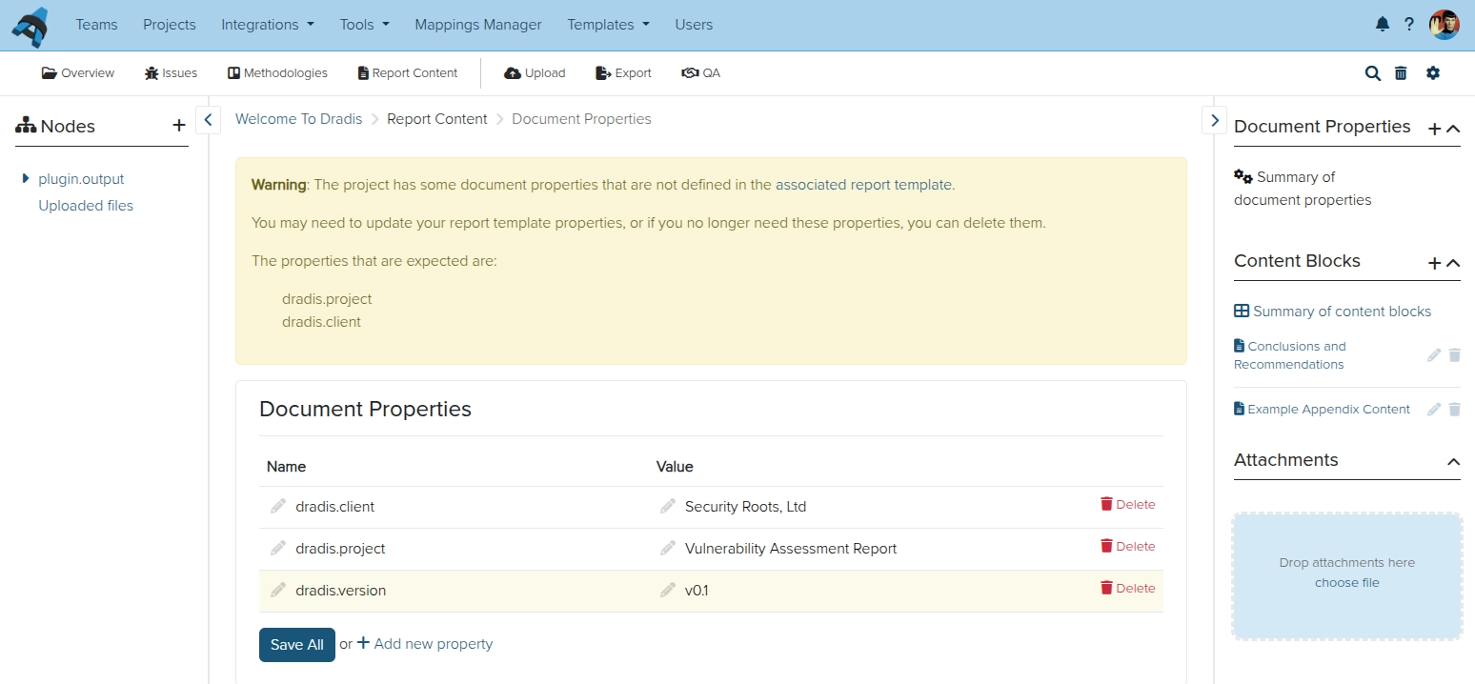Image resolution: width=1475 pixels, height=684 pixels.
Task: Delete Example Appendix Content trash icon
Action: point(1454,410)
